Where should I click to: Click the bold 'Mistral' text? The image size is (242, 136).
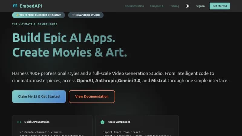coord(159,80)
